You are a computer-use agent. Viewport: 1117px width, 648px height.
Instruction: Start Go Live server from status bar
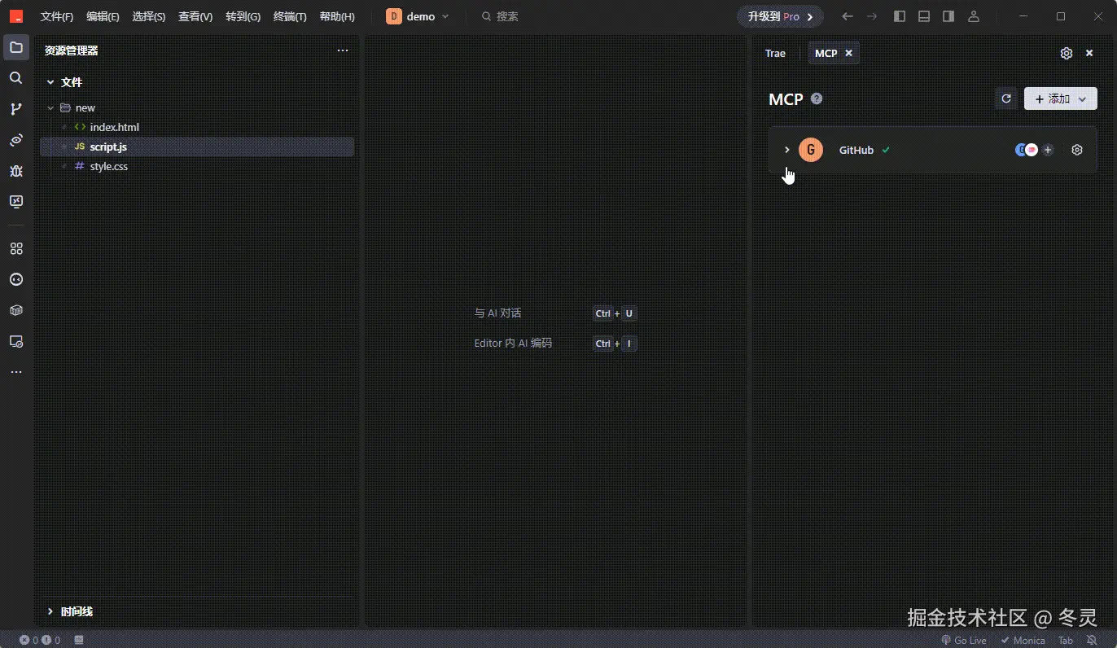pos(963,640)
